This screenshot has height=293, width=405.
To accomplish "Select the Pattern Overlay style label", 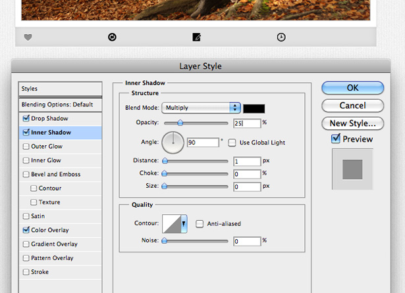I will pos(52,258).
